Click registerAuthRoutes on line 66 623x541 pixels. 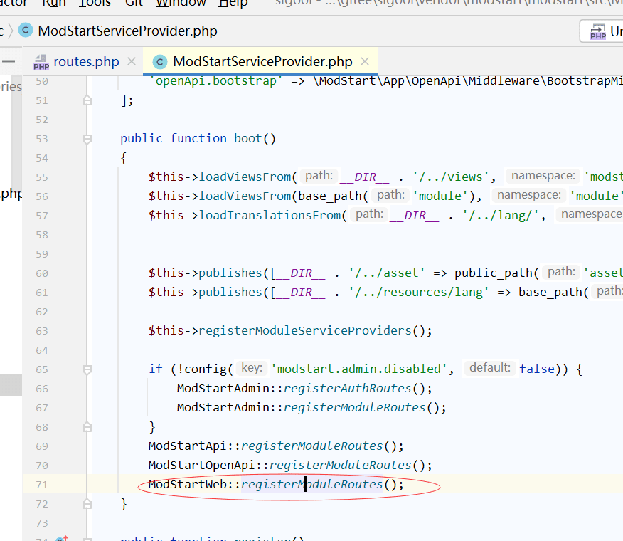[347, 388]
